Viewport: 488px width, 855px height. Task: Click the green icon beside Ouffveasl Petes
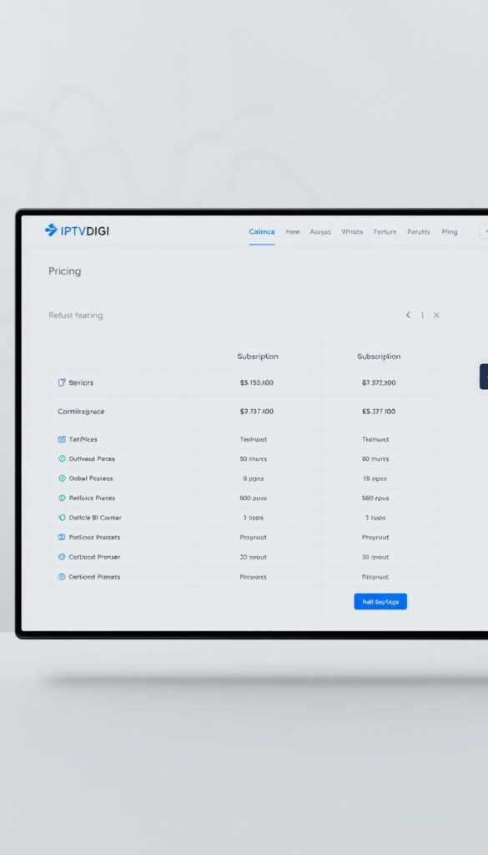point(62,458)
